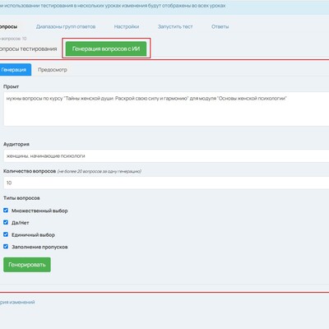Switch to the Настройки tab
This screenshot has height=329, width=329.
[127, 26]
